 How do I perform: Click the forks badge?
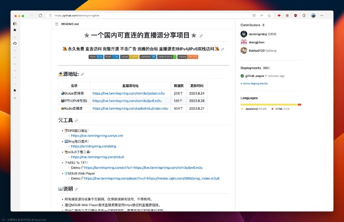[112, 57]
